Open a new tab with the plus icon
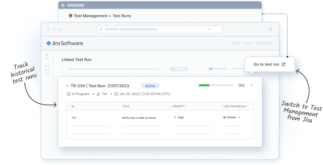323x165 pixels. click(270, 29)
